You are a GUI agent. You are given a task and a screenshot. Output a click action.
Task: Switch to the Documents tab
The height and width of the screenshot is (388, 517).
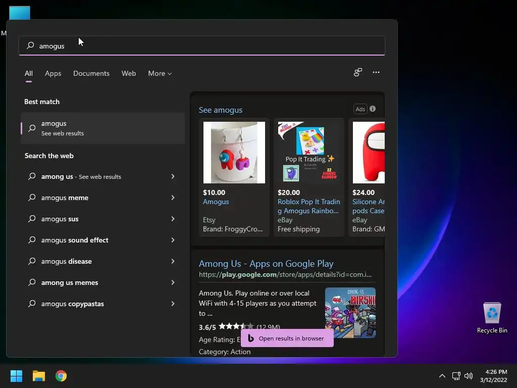(x=91, y=74)
